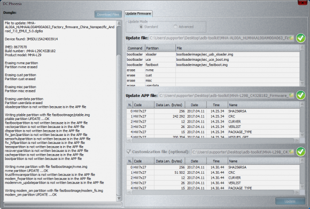Click 'modem_om partition UPDATE ...OK' log line

pos(30,195)
